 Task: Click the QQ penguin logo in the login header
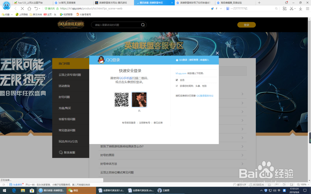point(101,60)
